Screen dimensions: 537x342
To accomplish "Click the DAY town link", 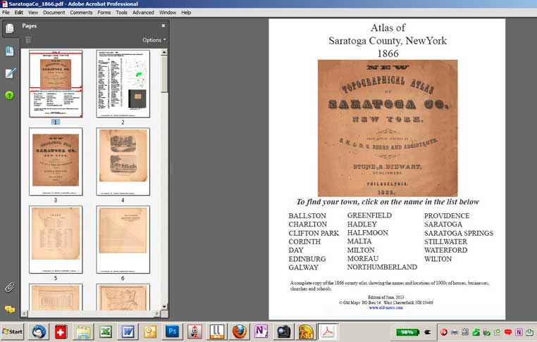I will pyautogui.click(x=296, y=251).
